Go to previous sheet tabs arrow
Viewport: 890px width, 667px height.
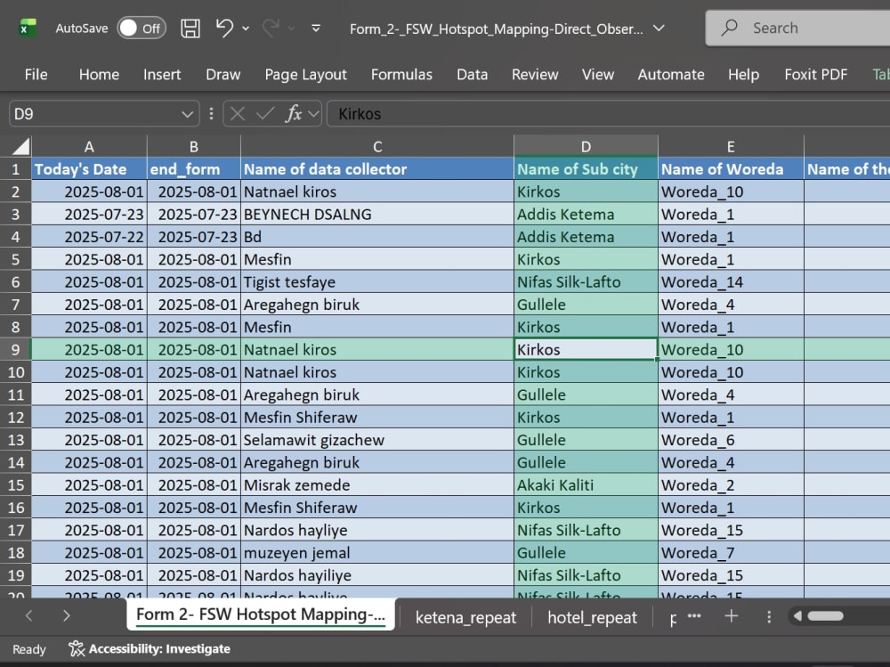[29, 615]
